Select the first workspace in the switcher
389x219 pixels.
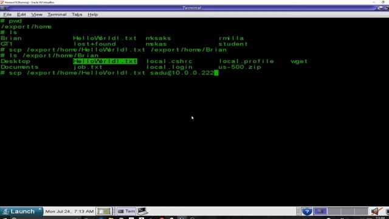pos(320,211)
